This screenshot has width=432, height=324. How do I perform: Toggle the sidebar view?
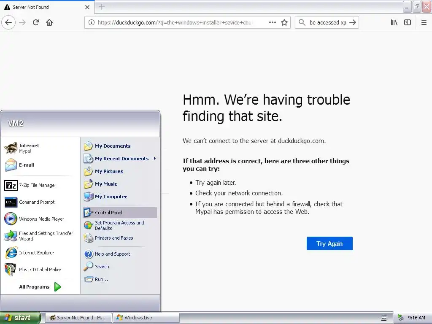coord(408,22)
